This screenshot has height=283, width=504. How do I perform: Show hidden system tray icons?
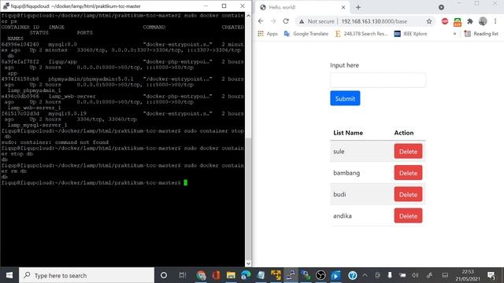point(365,275)
